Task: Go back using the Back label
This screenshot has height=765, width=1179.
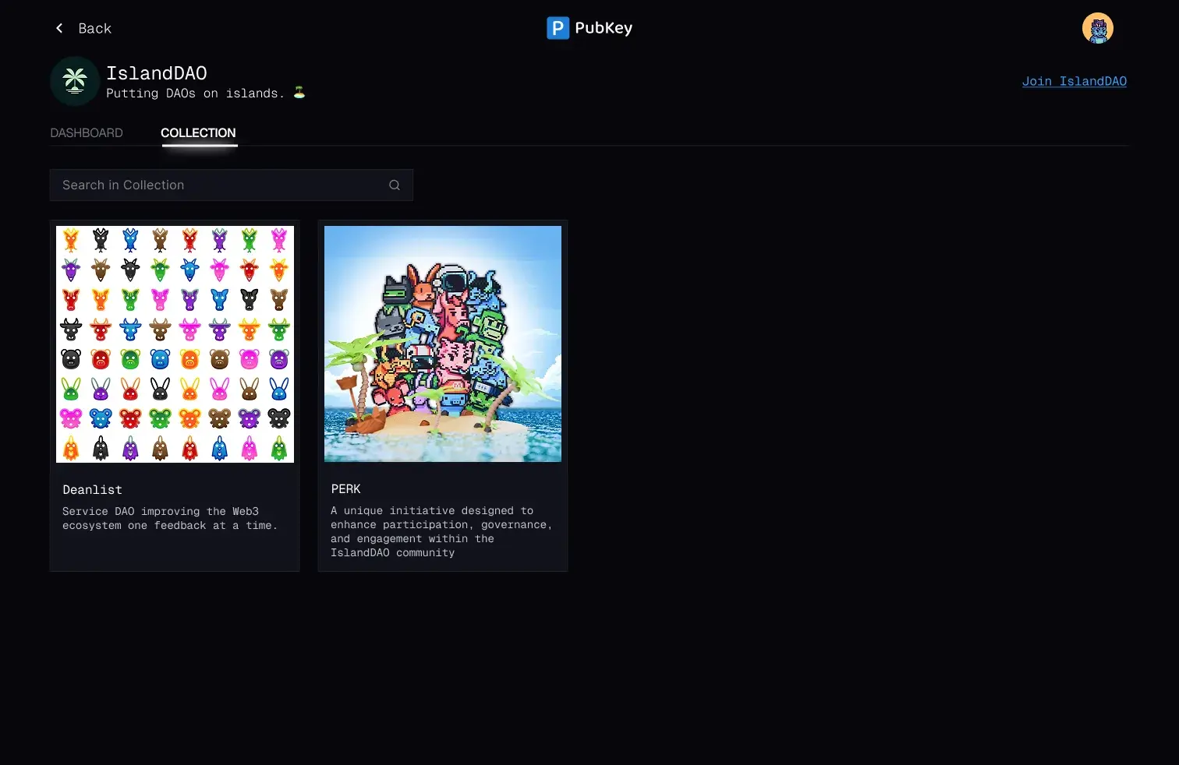Action: [95, 29]
